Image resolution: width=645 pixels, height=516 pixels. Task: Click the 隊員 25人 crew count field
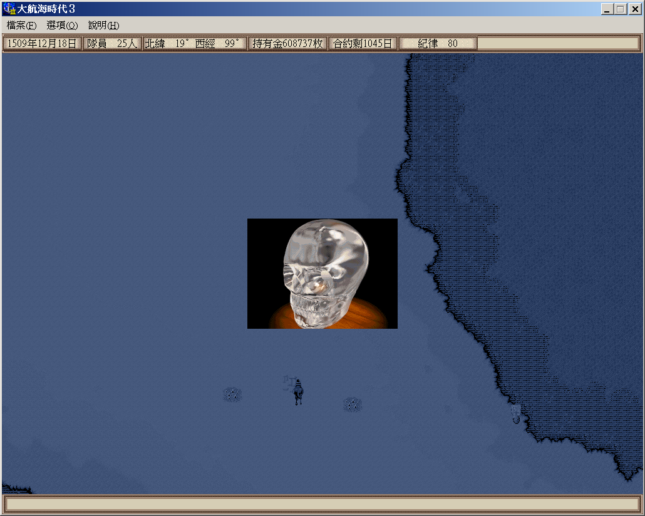pyautogui.click(x=112, y=44)
